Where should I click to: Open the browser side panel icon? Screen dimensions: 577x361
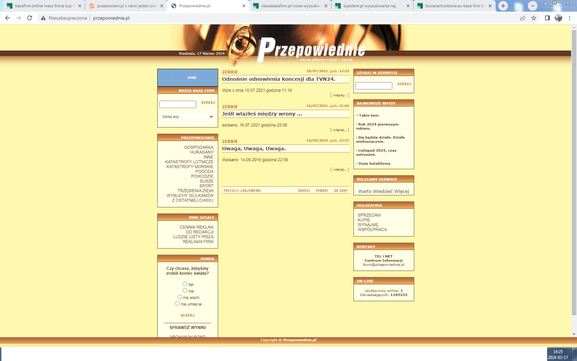pyautogui.click(x=547, y=18)
